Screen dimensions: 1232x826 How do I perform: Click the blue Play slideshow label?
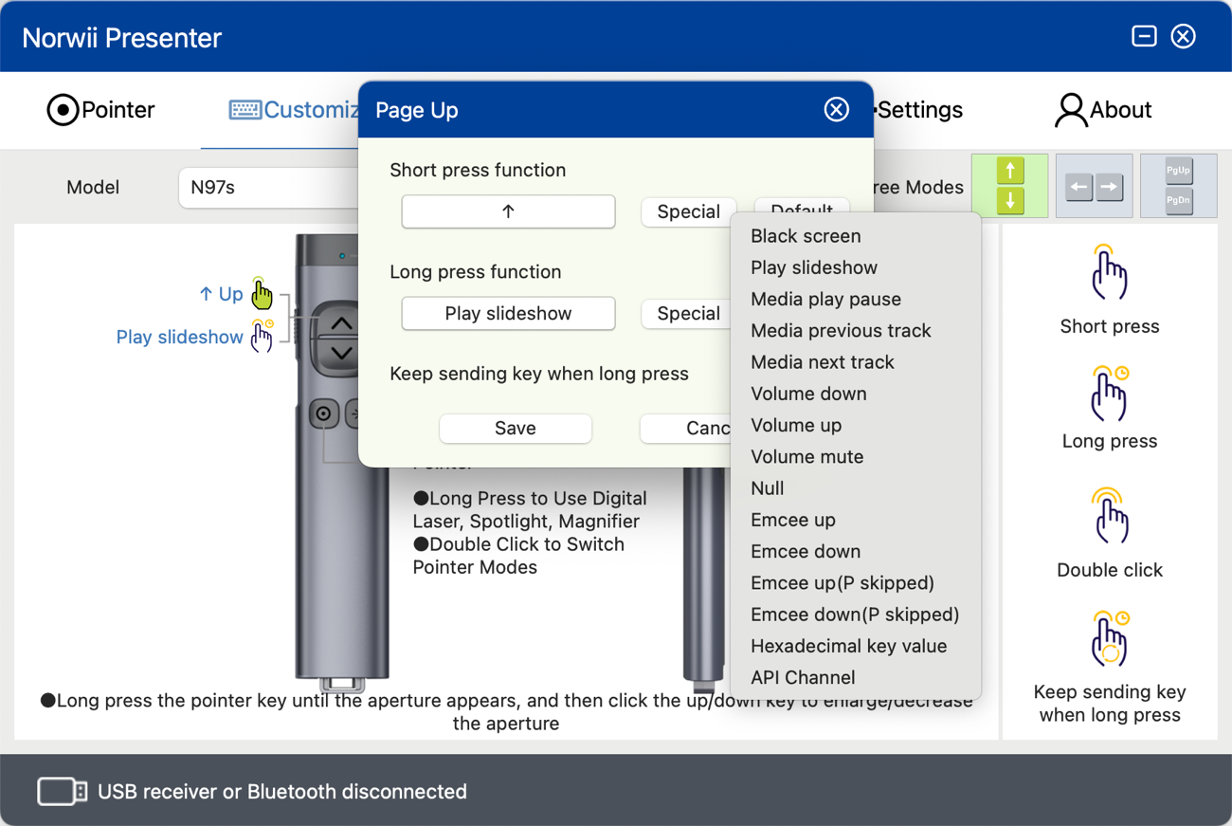pyautogui.click(x=180, y=337)
